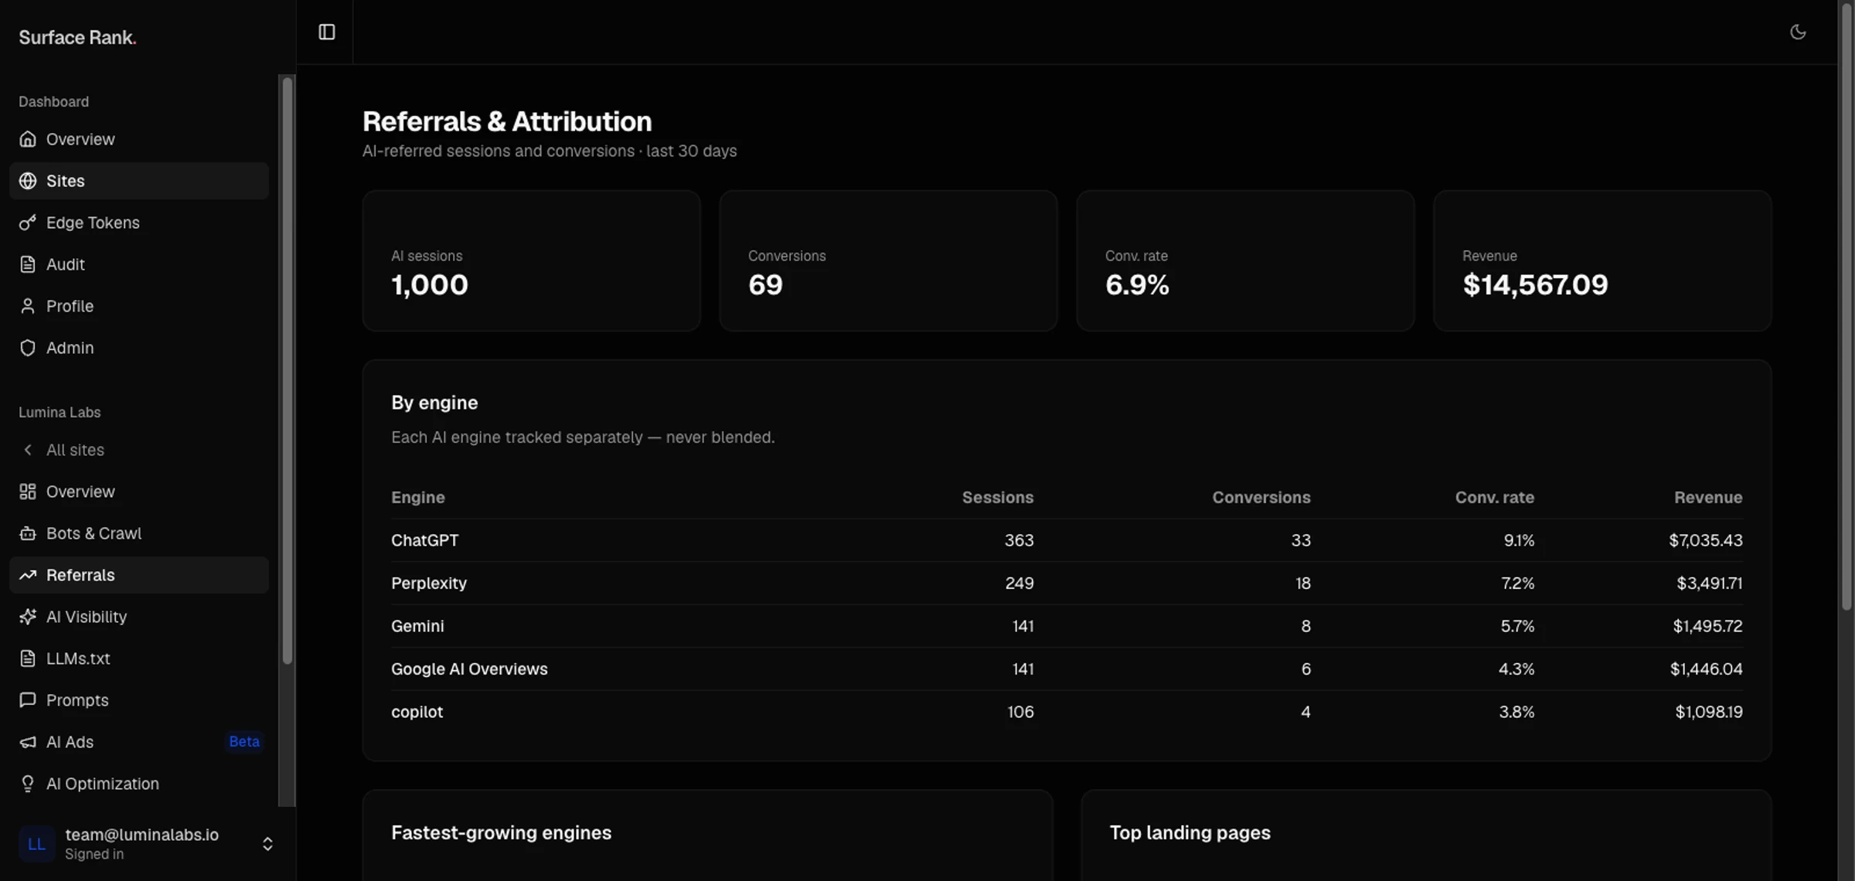Click the main page scrollbar

(1846, 305)
